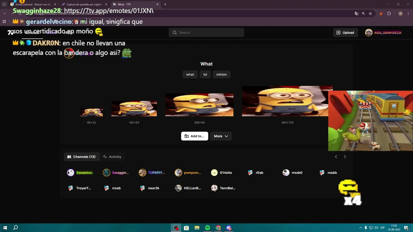Go to next channels page arrow
The width and height of the screenshot is (413, 232).
345,157
